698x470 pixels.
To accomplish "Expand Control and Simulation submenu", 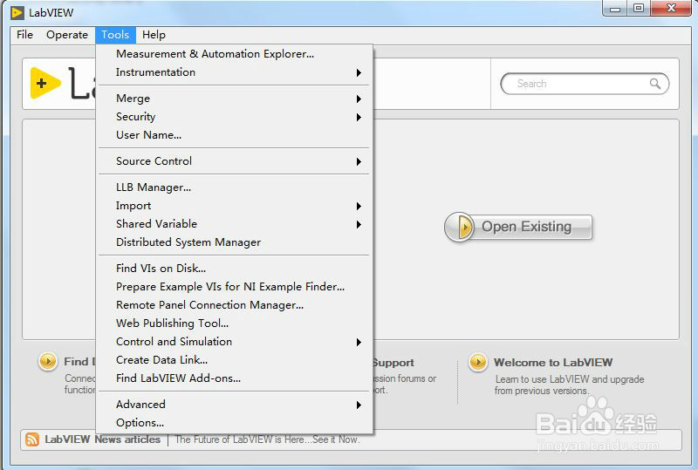I will (x=234, y=341).
